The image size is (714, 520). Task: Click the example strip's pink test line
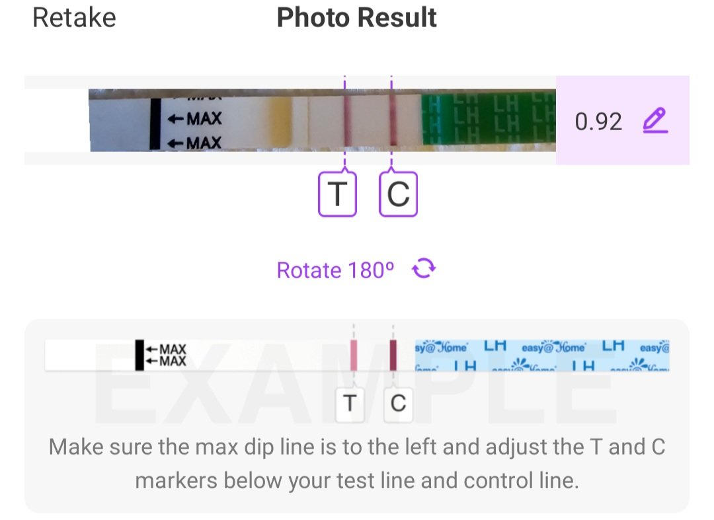[354, 355]
